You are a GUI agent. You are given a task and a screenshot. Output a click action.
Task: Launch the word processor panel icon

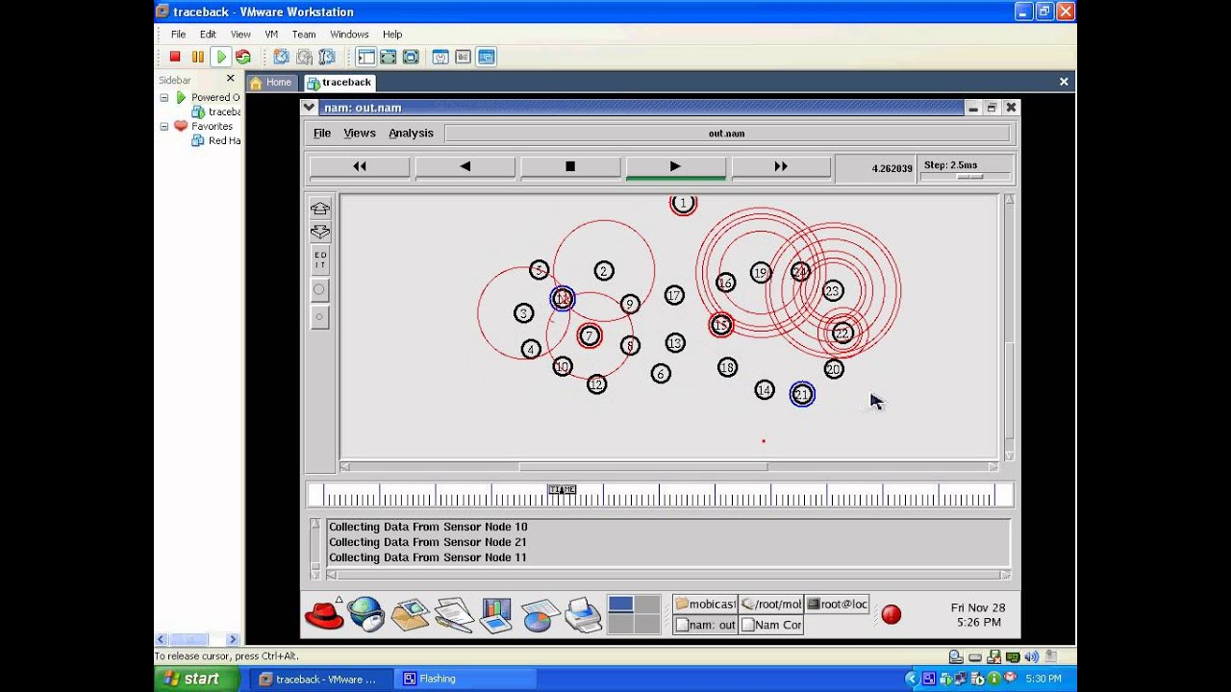click(453, 613)
